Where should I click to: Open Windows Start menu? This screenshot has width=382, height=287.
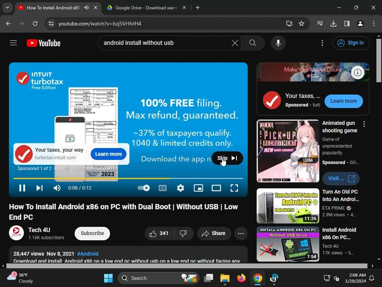tap(109, 278)
